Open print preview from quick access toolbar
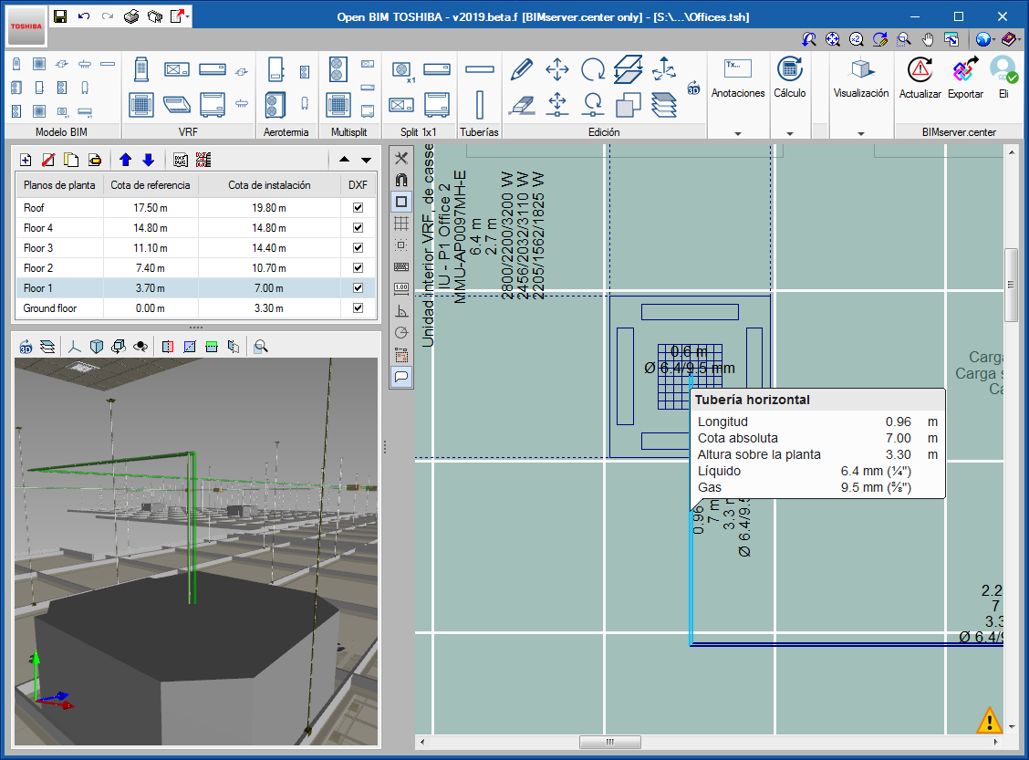This screenshot has width=1029, height=760. click(155, 16)
